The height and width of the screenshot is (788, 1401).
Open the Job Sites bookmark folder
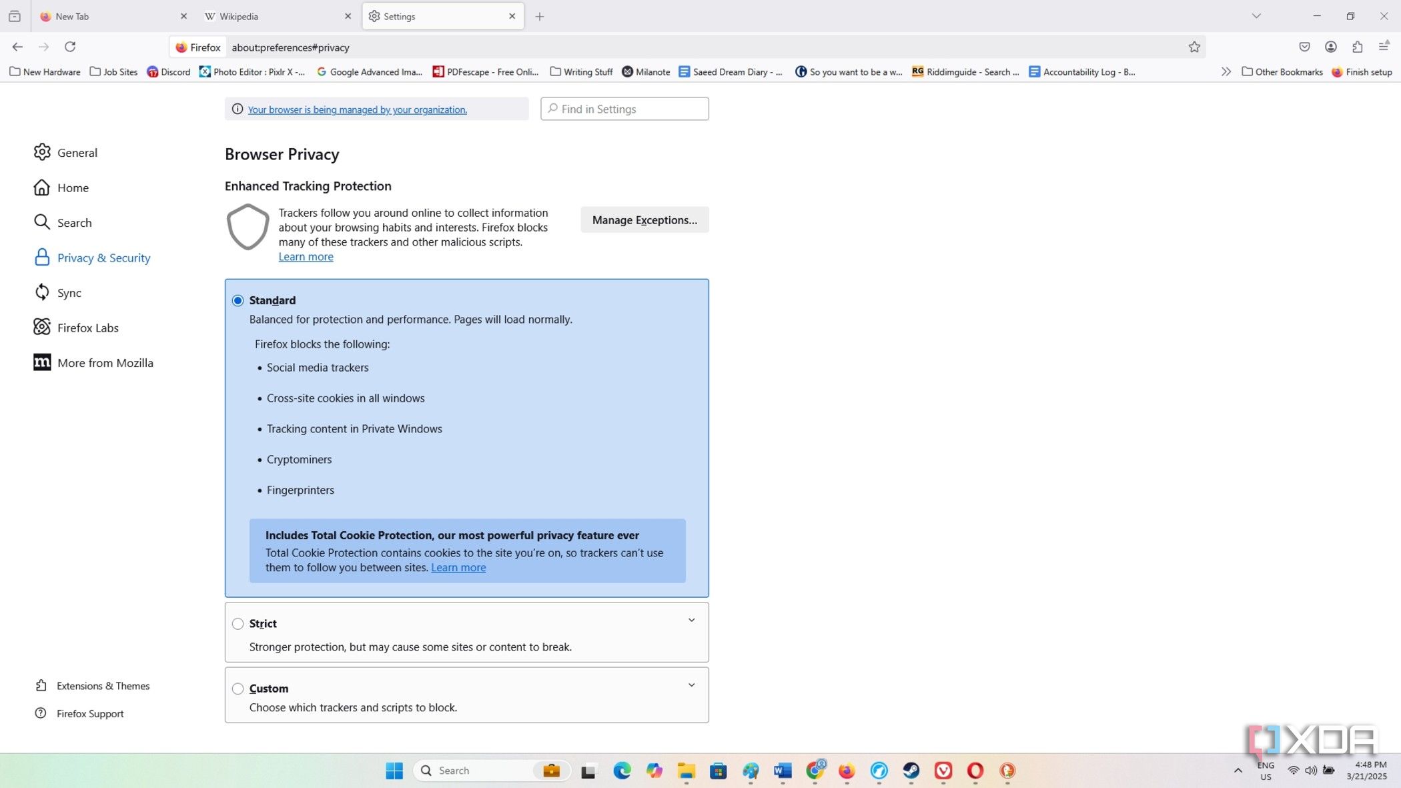(x=113, y=71)
